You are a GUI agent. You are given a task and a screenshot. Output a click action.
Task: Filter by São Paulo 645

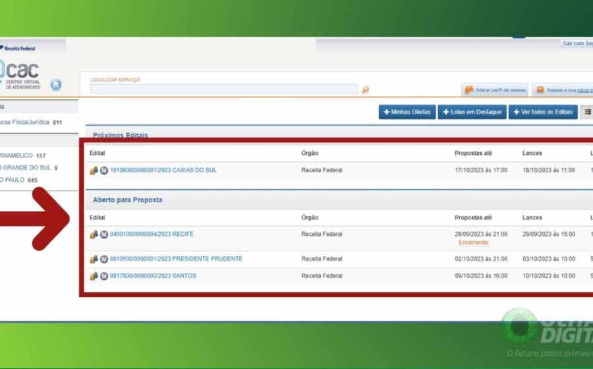19,180
